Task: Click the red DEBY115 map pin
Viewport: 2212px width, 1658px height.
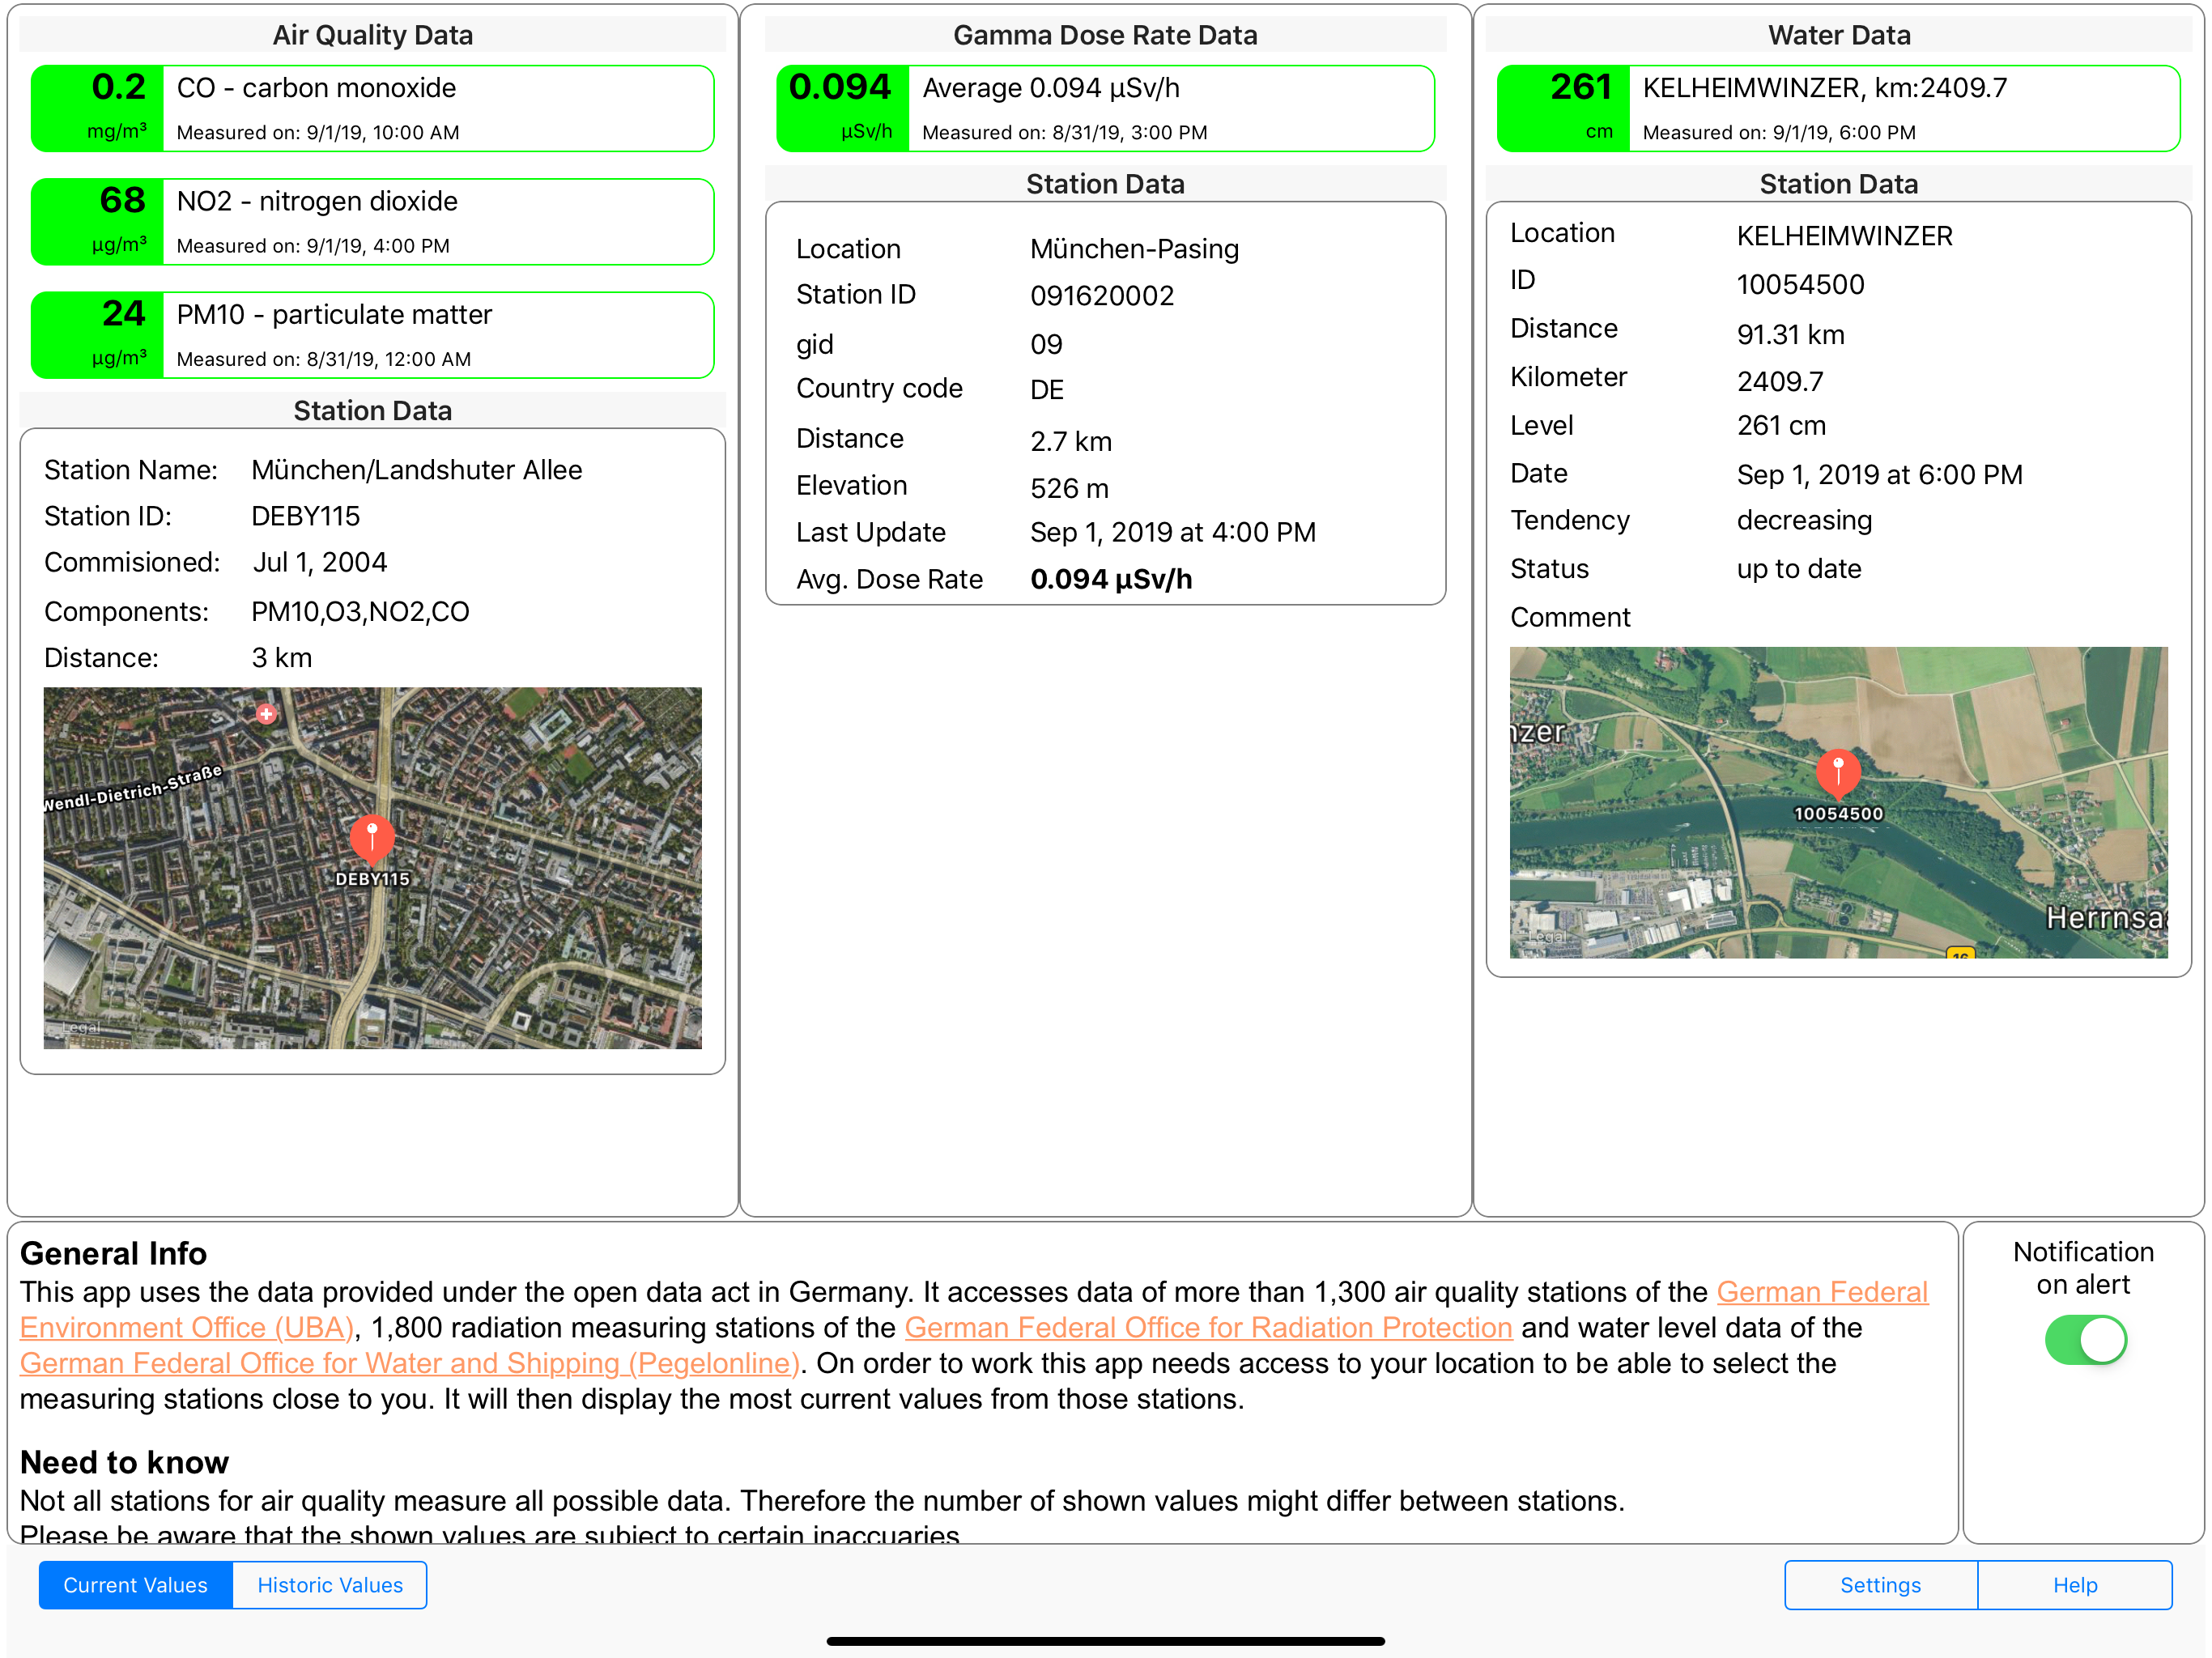Action: 372,838
